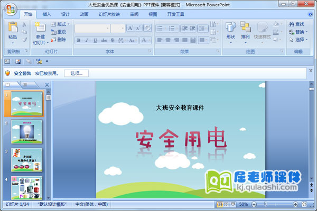Click the zoom slider handle

pyautogui.click(x=266, y=204)
